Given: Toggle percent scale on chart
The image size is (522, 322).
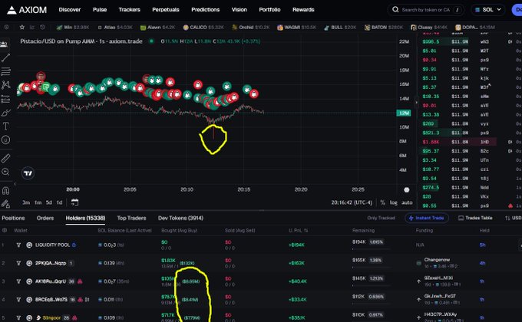Looking at the screenshot, I should point(382,202).
